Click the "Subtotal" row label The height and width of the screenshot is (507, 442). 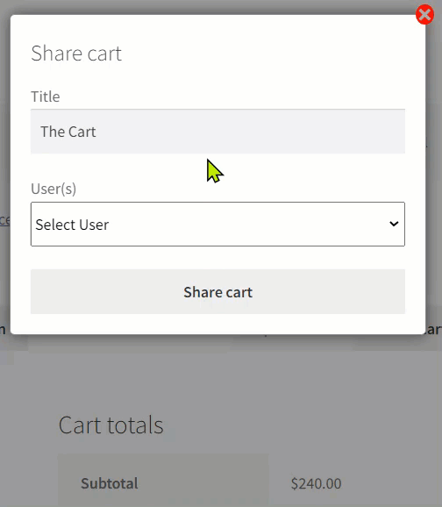tap(110, 483)
